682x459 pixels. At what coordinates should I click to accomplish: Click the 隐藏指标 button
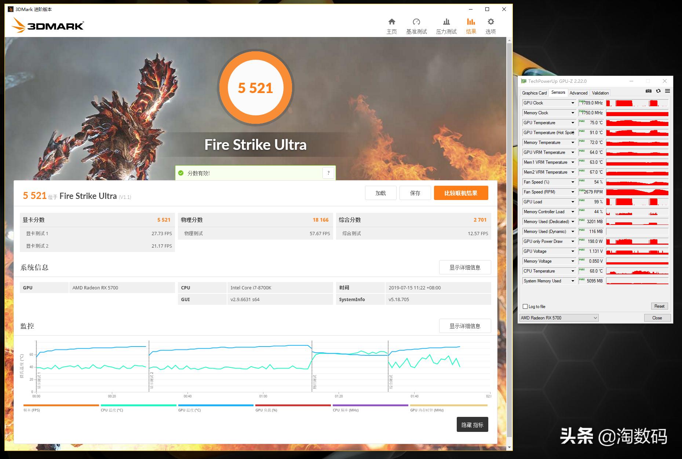point(472,425)
